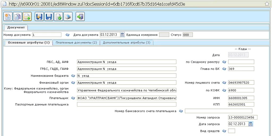
Task: Open the Платежные документы (2) tab
Action: point(76,43)
